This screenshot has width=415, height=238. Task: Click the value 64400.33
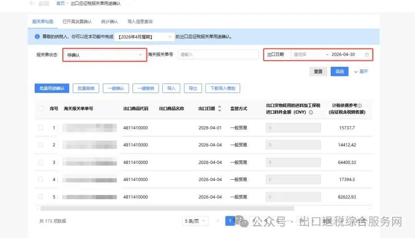pyautogui.click(x=347, y=162)
